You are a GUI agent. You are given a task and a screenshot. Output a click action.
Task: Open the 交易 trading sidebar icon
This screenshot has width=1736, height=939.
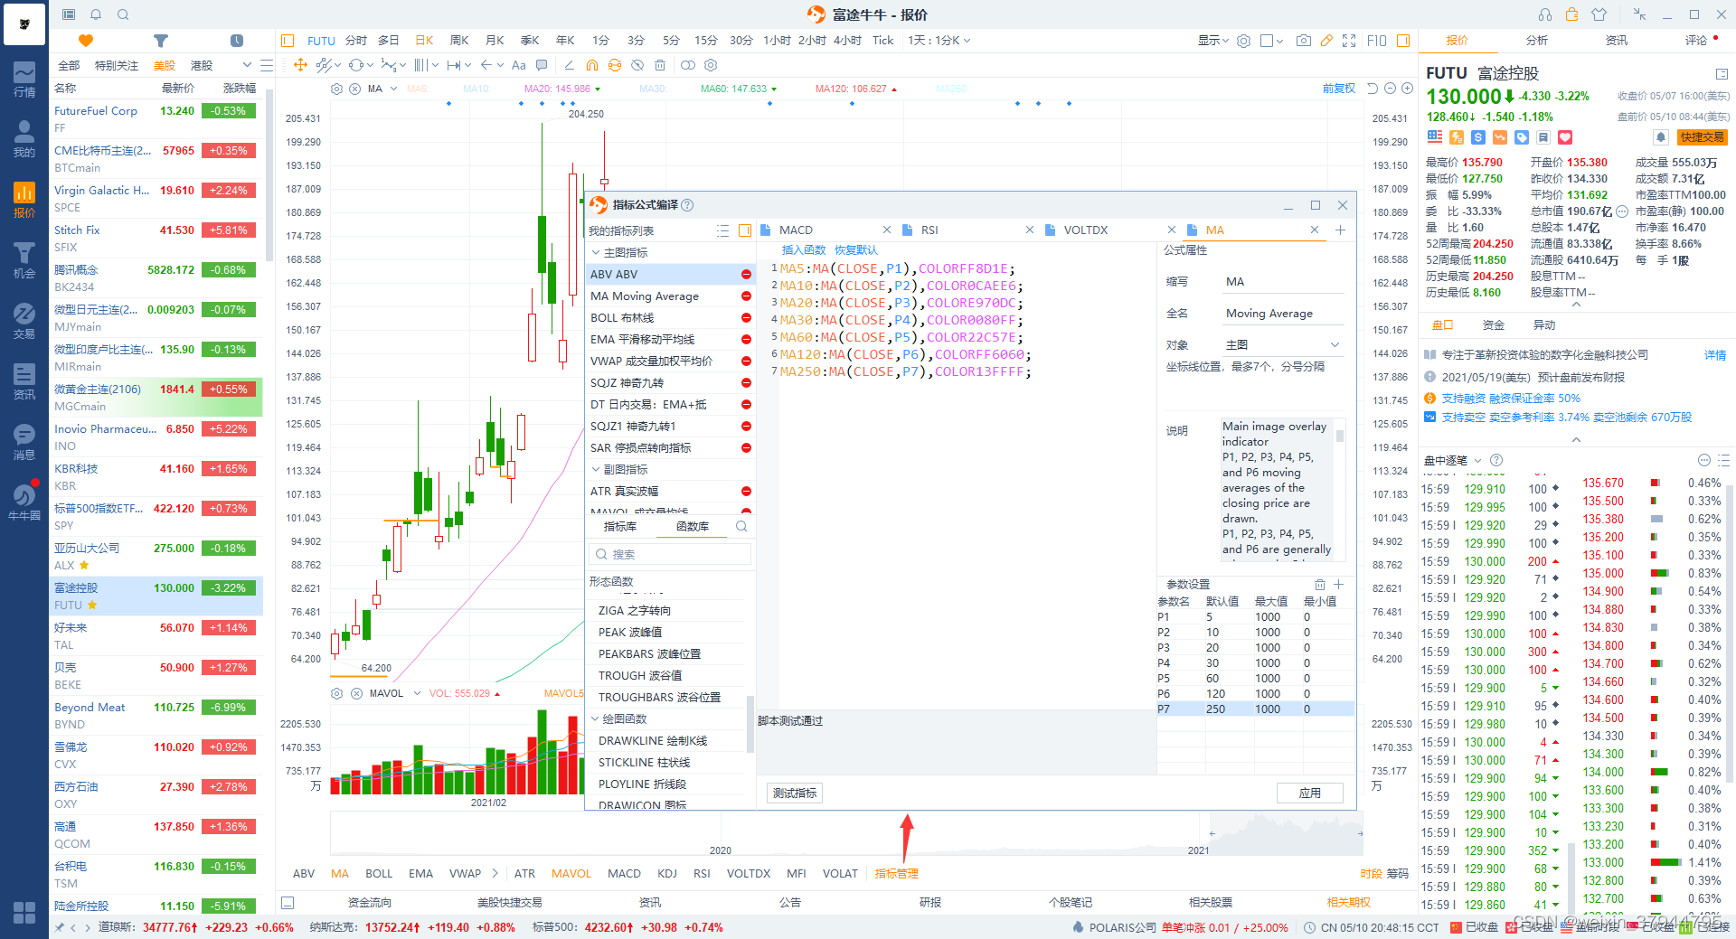[24, 321]
